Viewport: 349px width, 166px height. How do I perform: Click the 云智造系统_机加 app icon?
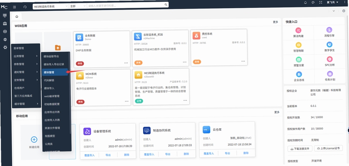click(x=138, y=37)
